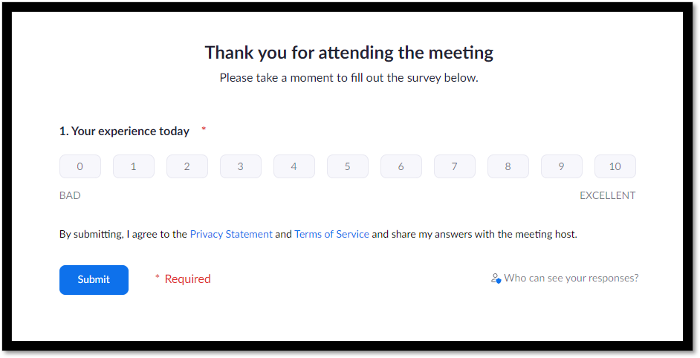
Task: Click the Your experience today question
Action: (x=125, y=131)
